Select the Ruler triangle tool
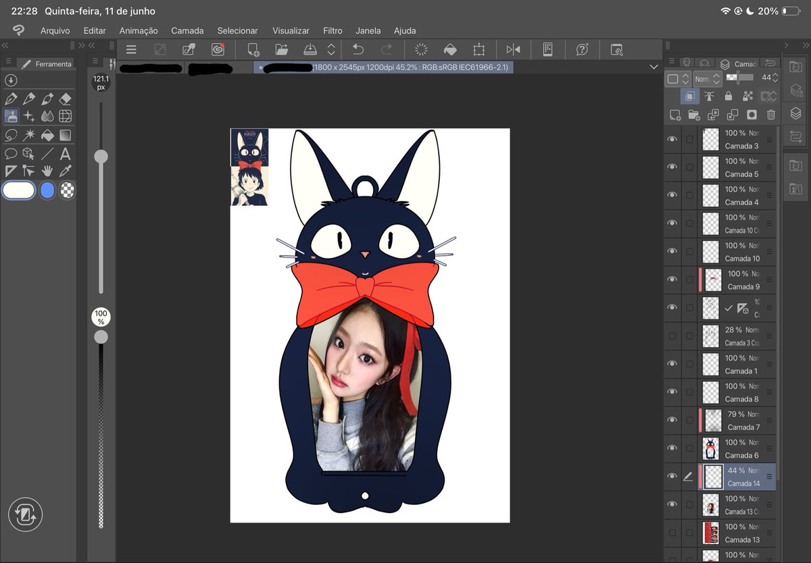The width and height of the screenshot is (811, 563). click(11, 171)
